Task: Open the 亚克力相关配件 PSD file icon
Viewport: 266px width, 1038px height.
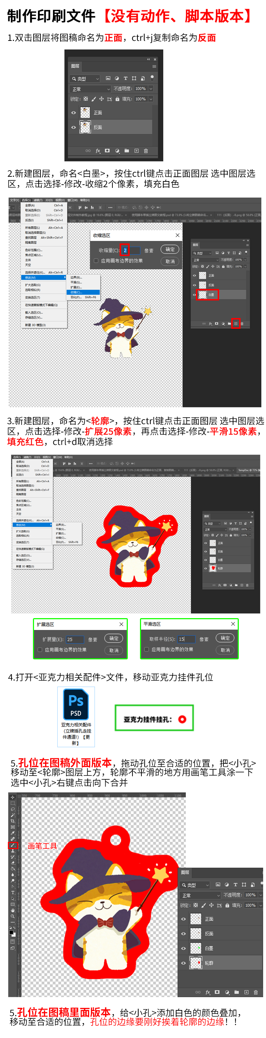Action: pos(76,716)
